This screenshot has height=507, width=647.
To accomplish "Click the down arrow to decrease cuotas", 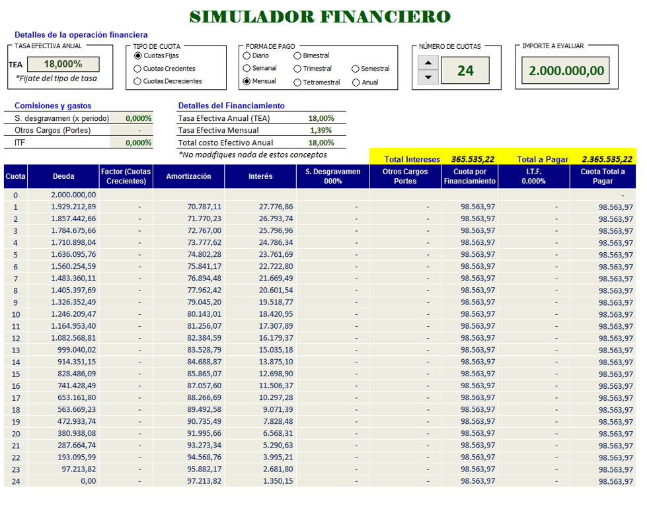I will tap(430, 76).
